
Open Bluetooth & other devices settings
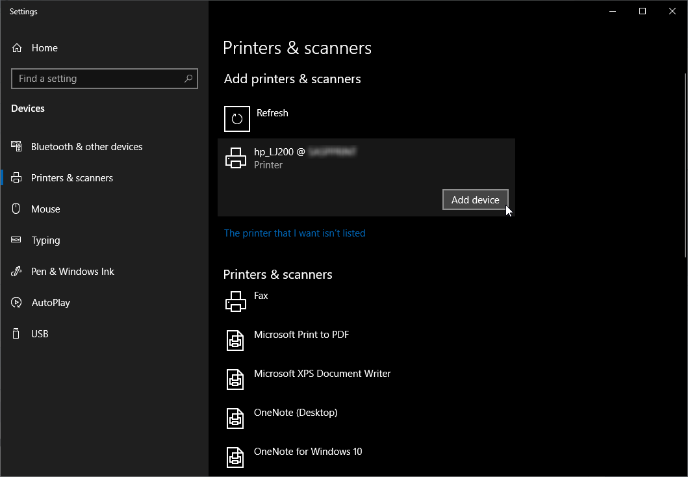pos(86,147)
